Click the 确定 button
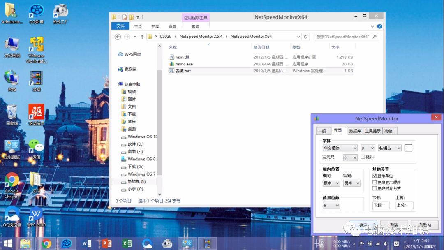Viewport: 444px width, 250px height. 363,225
